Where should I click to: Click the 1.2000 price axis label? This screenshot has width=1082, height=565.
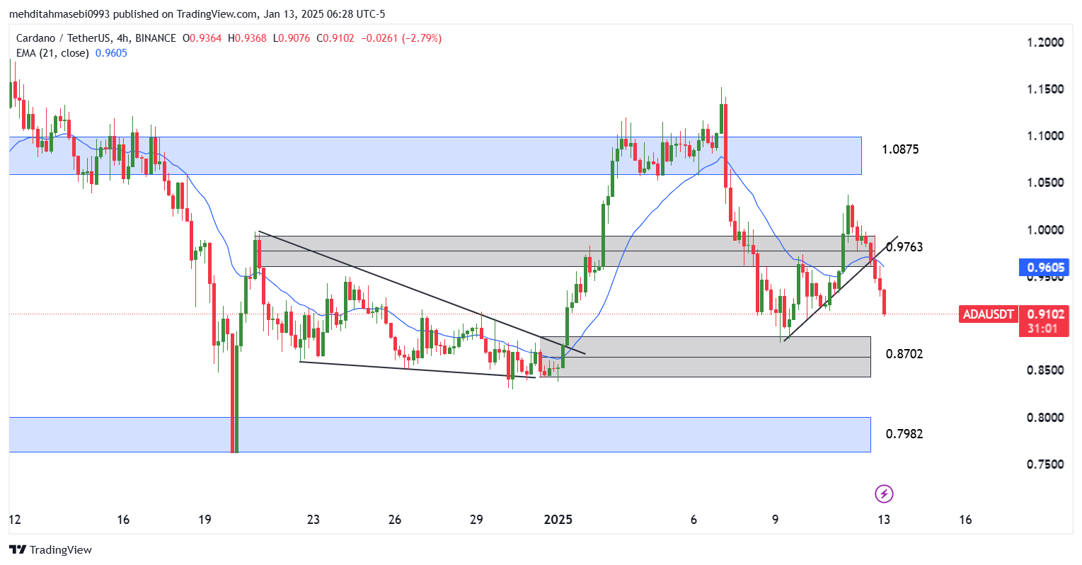1045,42
